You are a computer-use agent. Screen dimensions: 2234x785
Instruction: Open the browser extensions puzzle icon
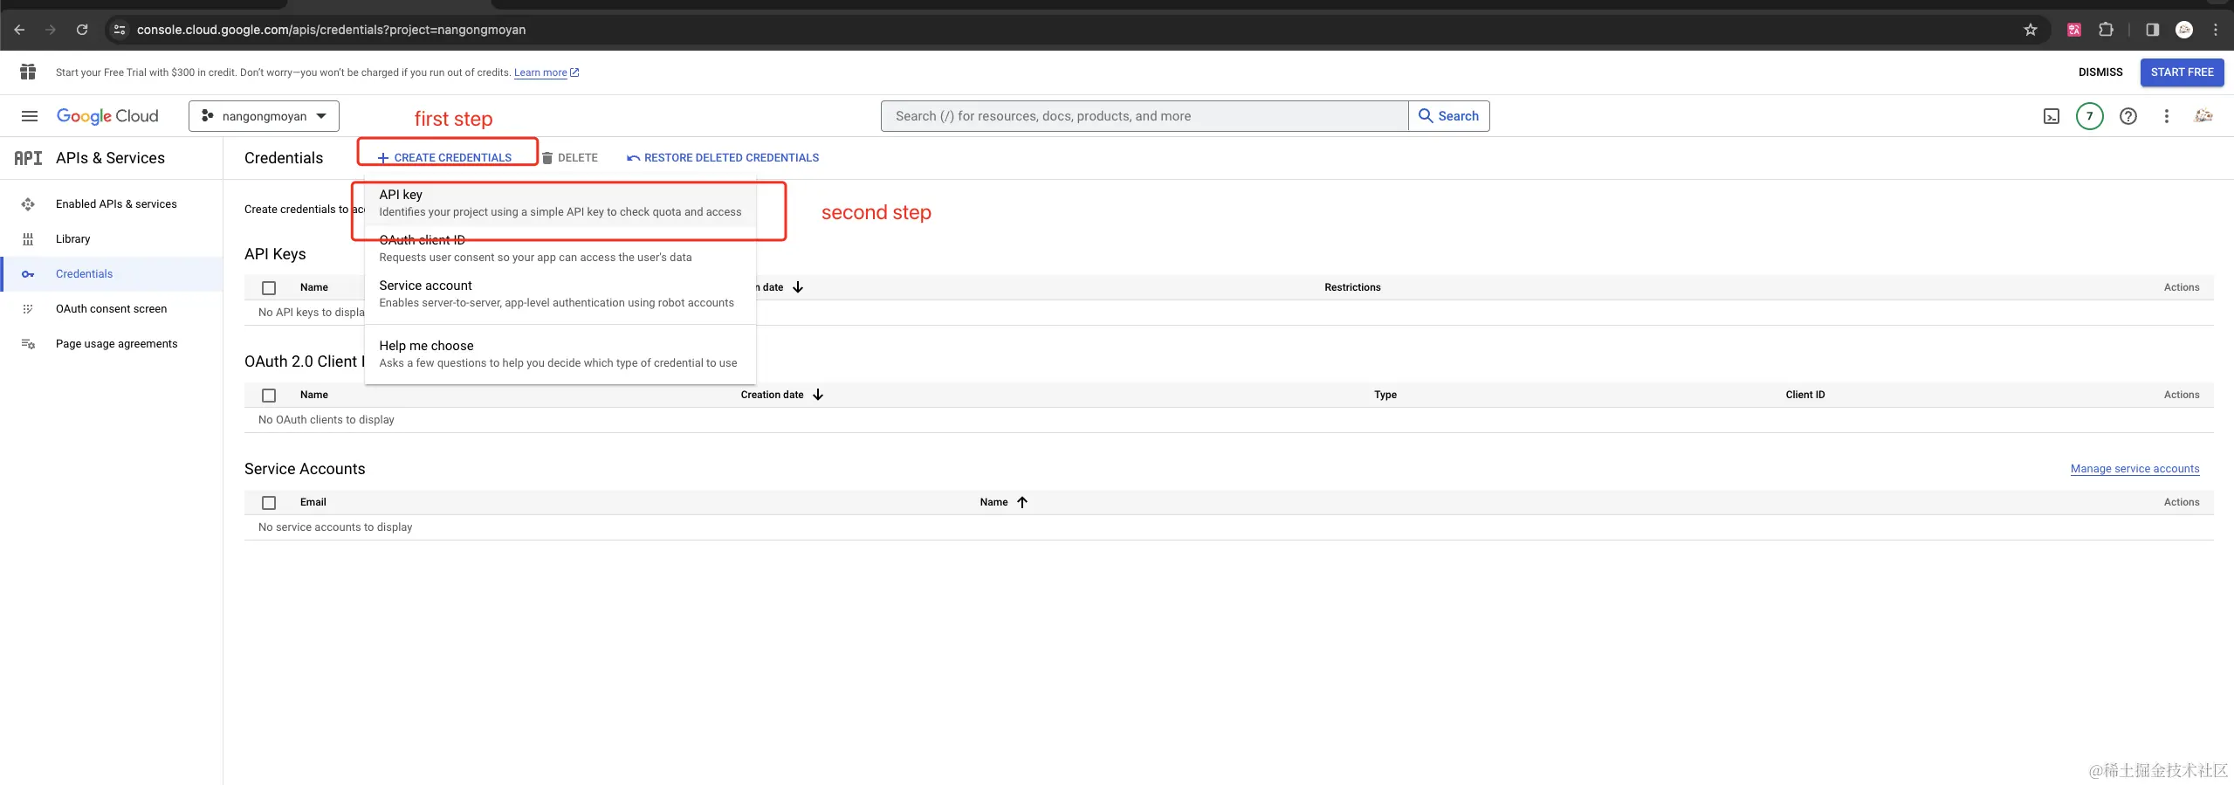[2106, 30]
